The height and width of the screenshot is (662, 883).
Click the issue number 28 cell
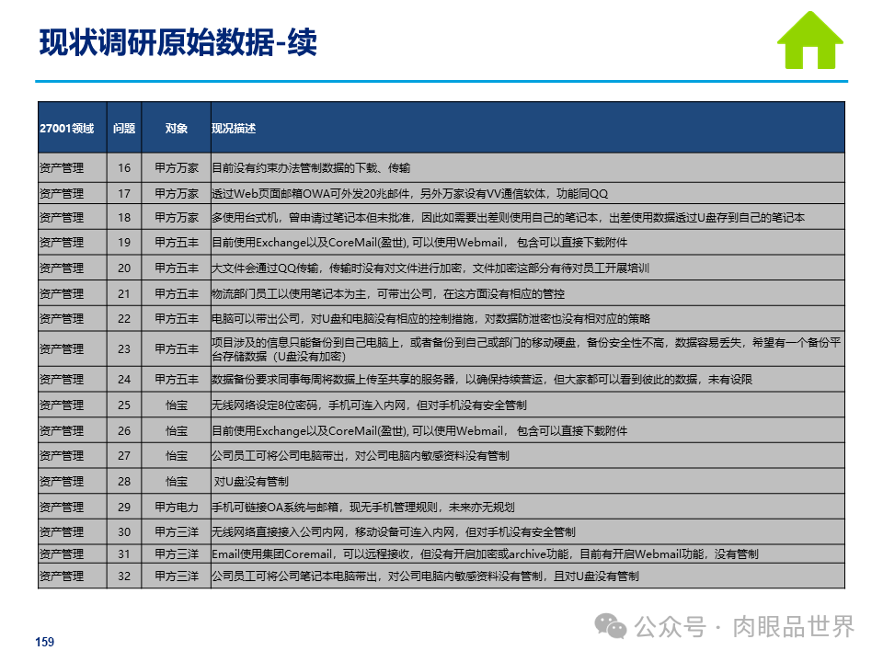coord(124,481)
